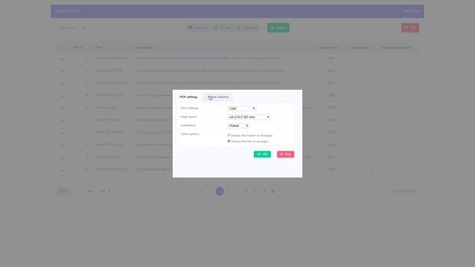The image size is (475, 267).
Task: Open the Sorting toolbar button
Action: point(222,27)
